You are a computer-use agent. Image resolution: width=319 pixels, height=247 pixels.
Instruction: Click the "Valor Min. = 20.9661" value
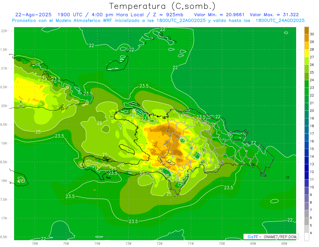[219, 15]
